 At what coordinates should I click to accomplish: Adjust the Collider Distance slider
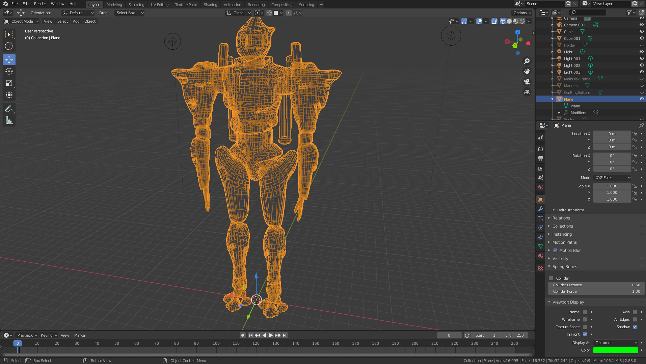click(x=596, y=285)
